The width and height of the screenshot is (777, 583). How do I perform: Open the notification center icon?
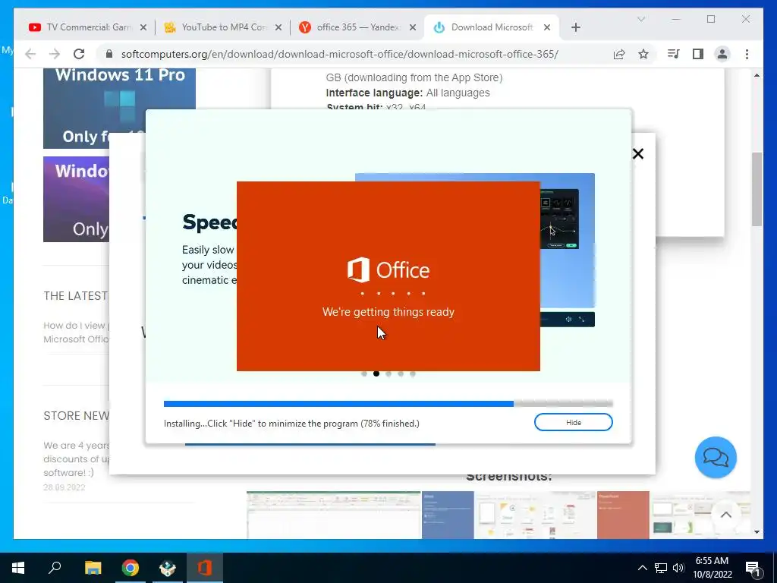753,568
